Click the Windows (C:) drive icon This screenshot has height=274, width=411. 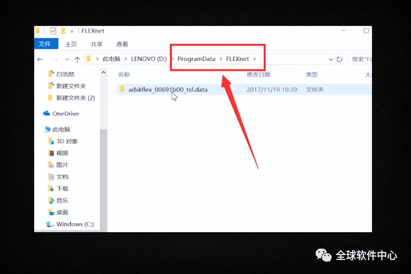pyautogui.click(x=50, y=224)
